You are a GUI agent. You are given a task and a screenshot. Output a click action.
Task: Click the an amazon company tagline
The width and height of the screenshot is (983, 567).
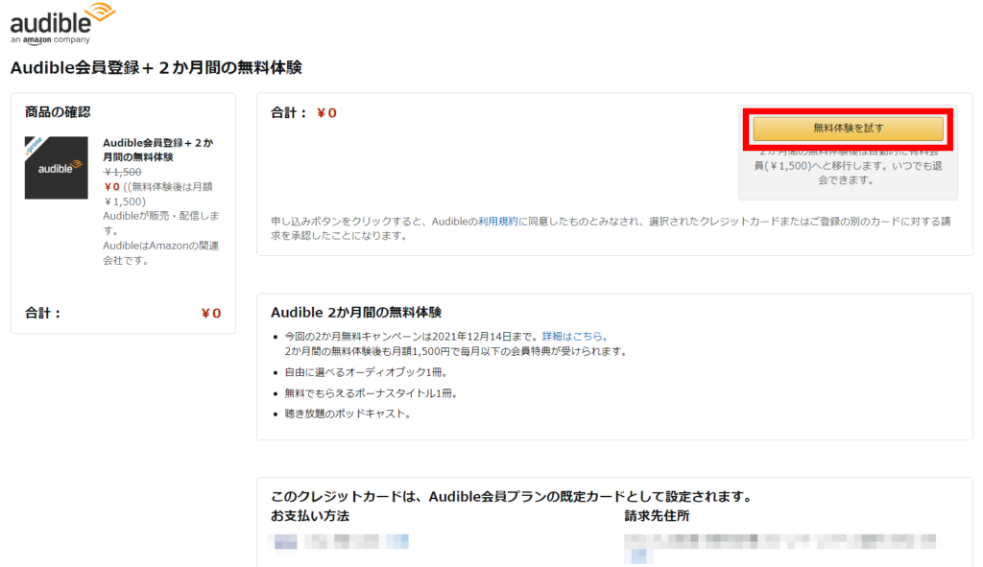coord(50,40)
